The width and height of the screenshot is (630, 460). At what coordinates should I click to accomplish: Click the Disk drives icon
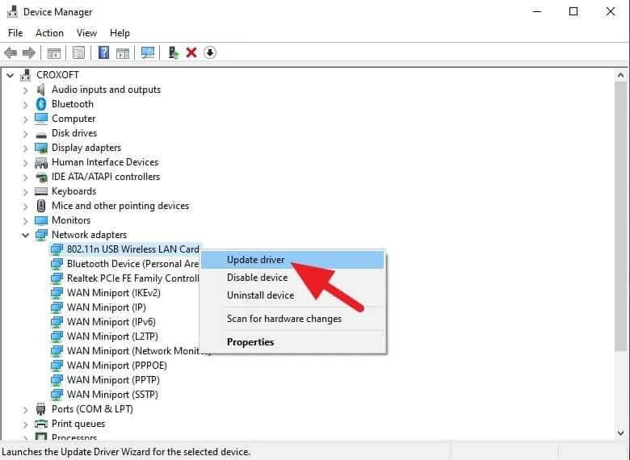[x=41, y=135]
